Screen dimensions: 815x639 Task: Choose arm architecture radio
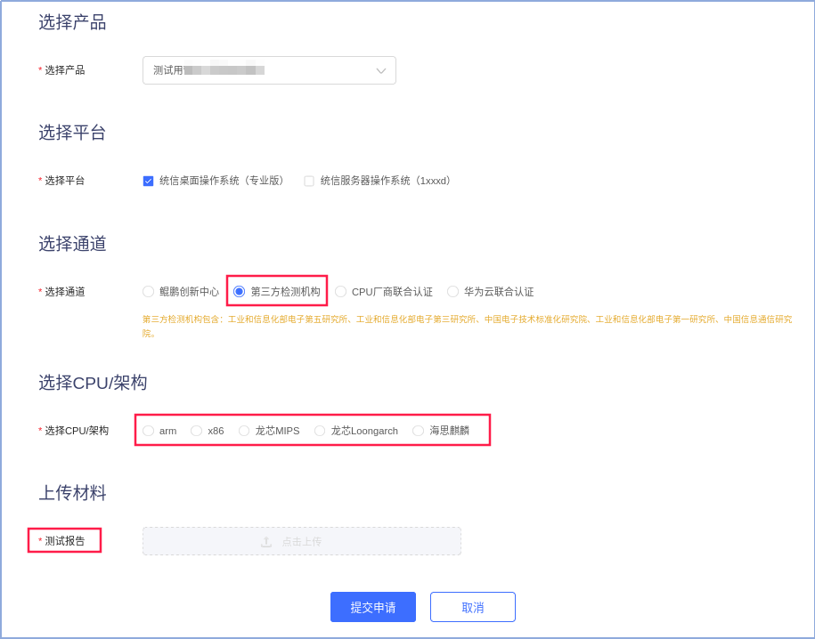[148, 431]
